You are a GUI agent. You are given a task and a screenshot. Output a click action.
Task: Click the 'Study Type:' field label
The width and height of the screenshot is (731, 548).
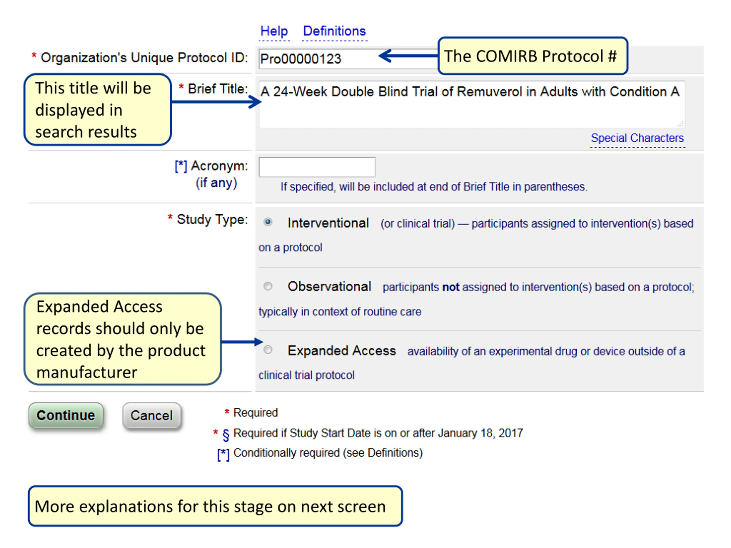pyautogui.click(x=212, y=220)
